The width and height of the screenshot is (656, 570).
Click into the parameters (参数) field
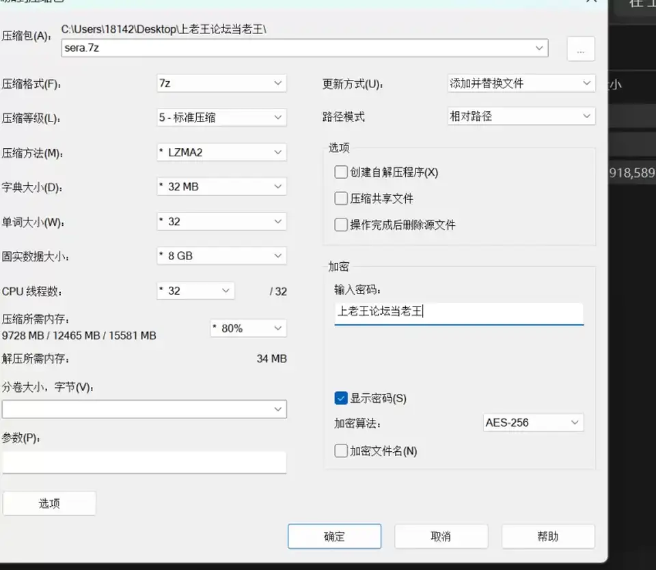144,462
